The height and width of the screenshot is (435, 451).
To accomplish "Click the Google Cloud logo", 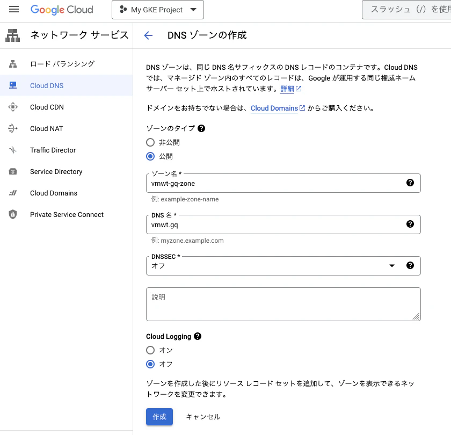I will tap(62, 9).
